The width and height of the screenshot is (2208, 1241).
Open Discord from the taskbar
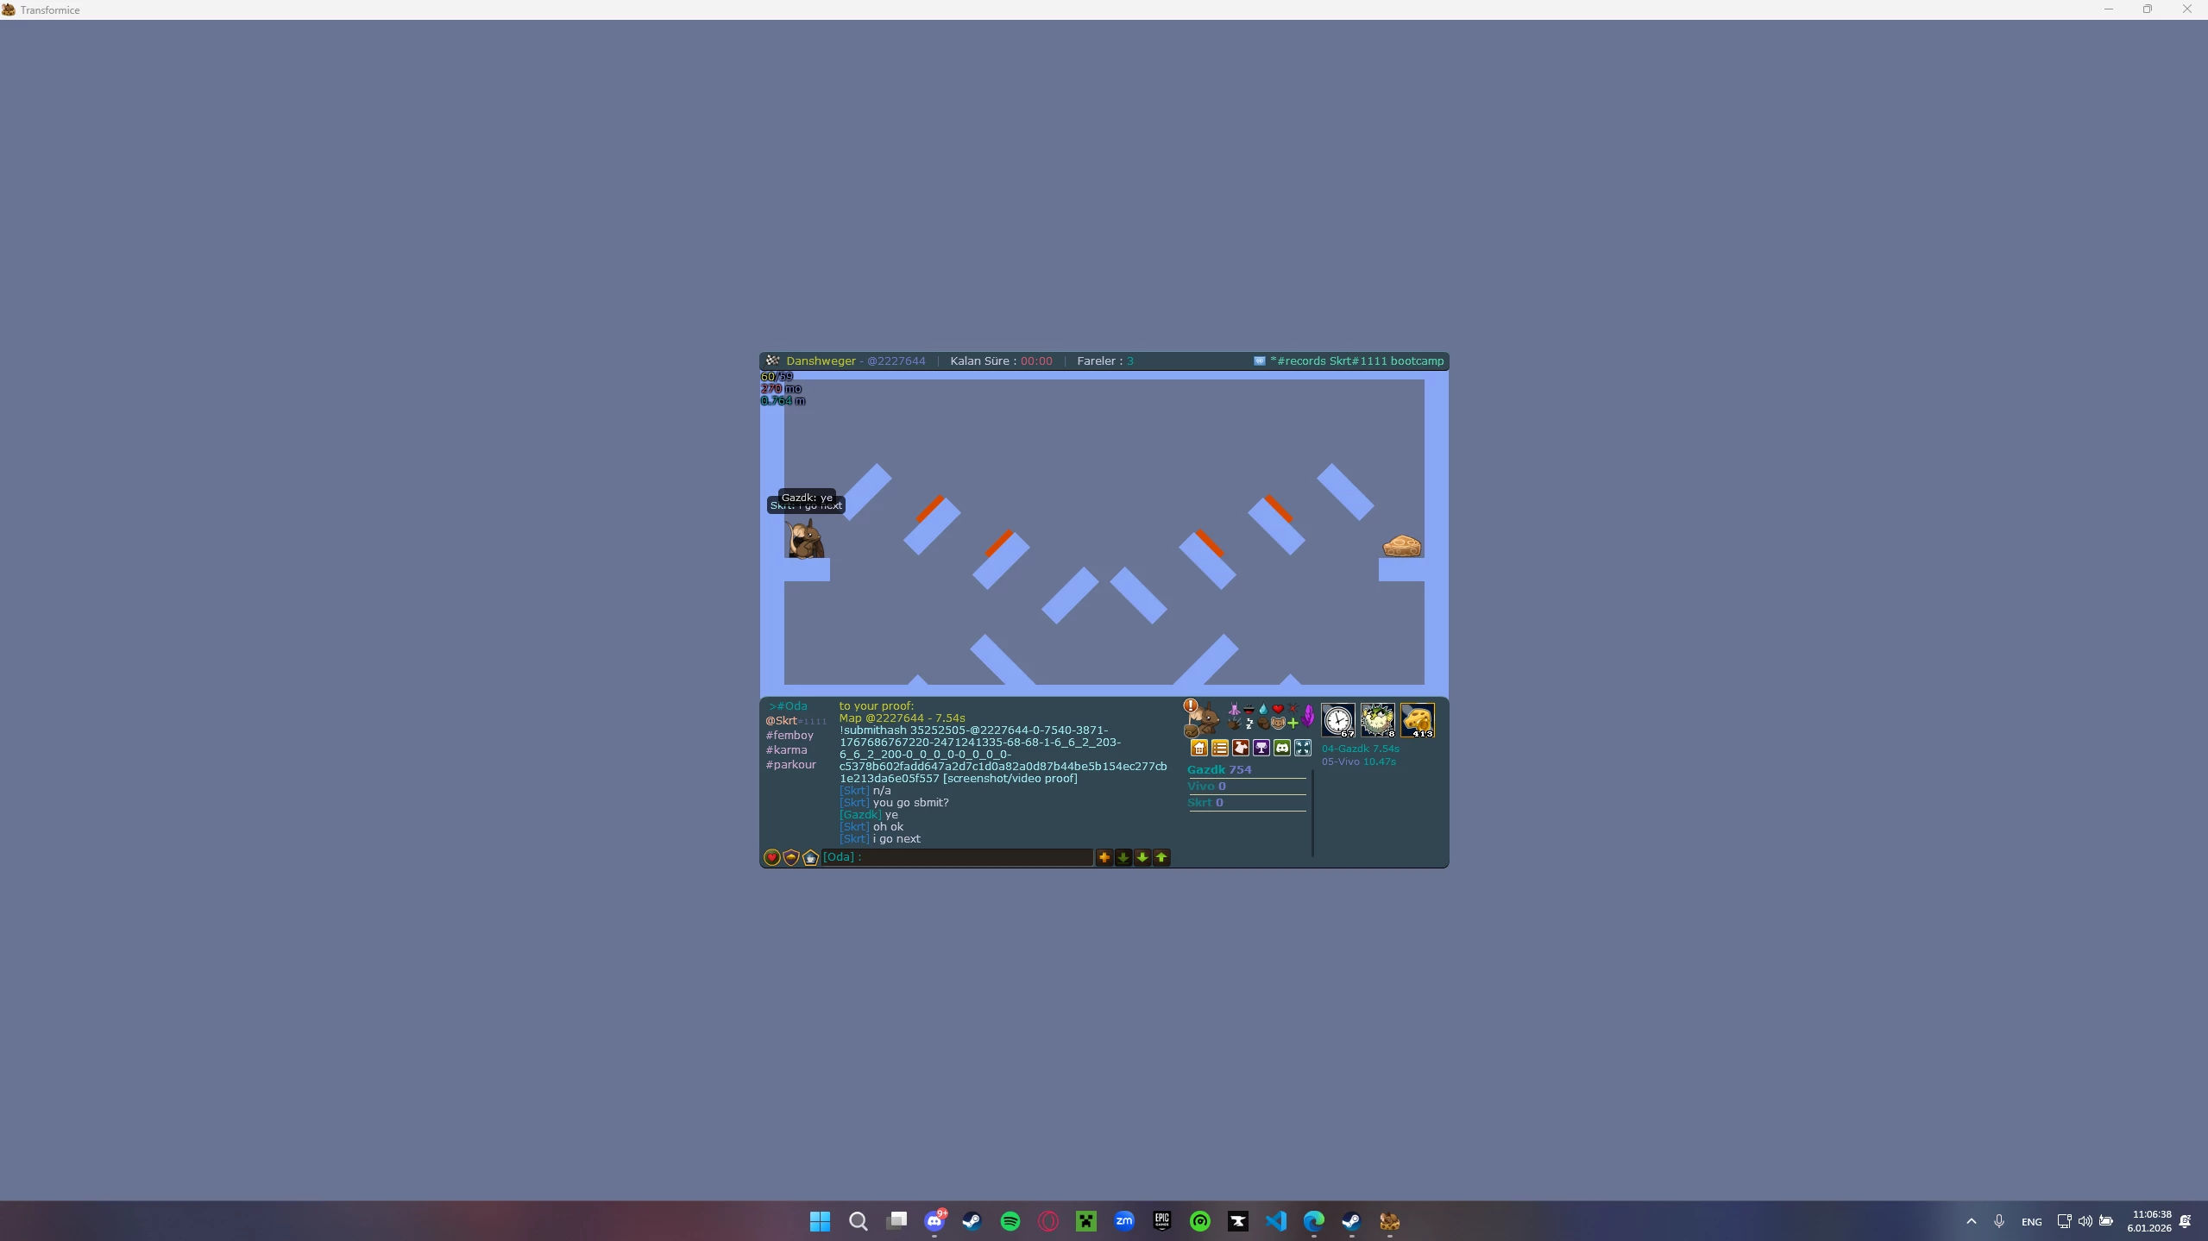(x=934, y=1221)
